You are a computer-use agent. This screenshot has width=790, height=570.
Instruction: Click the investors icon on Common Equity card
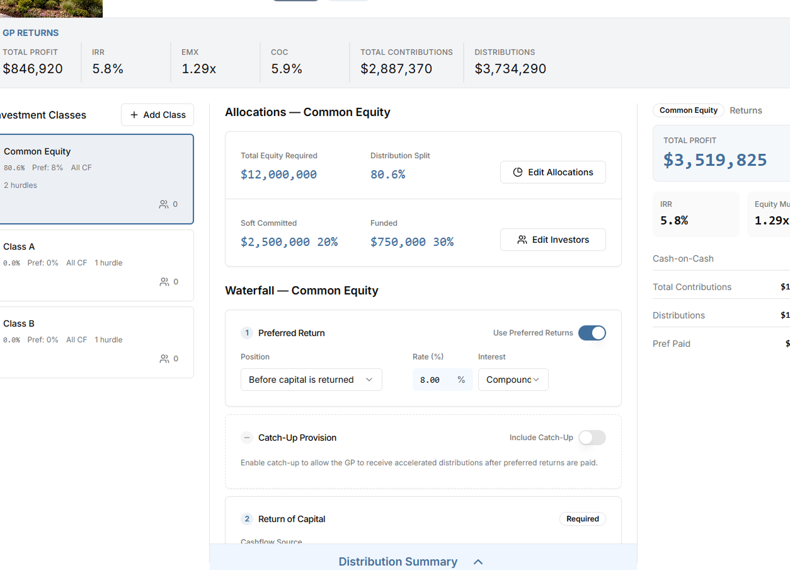(164, 204)
